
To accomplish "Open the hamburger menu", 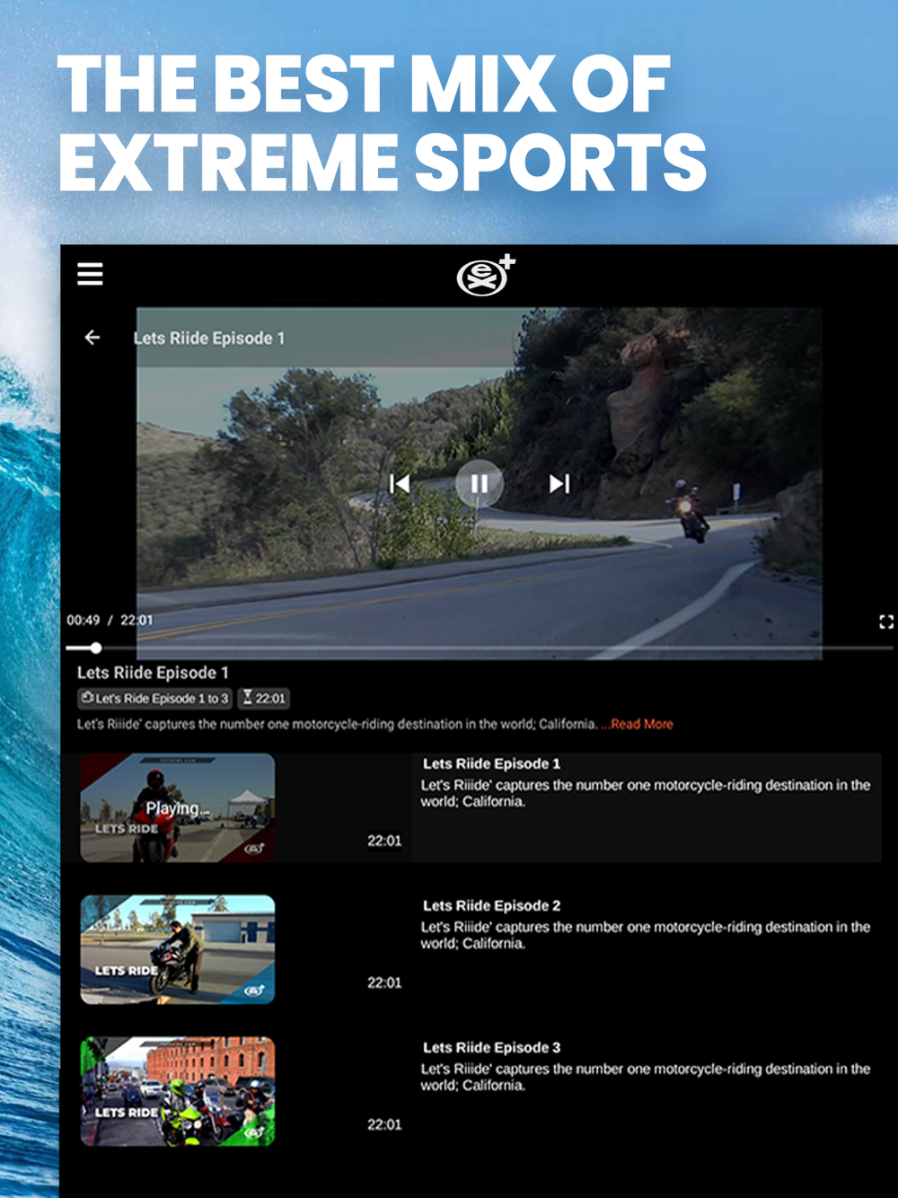I will click(x=90, y=273).
